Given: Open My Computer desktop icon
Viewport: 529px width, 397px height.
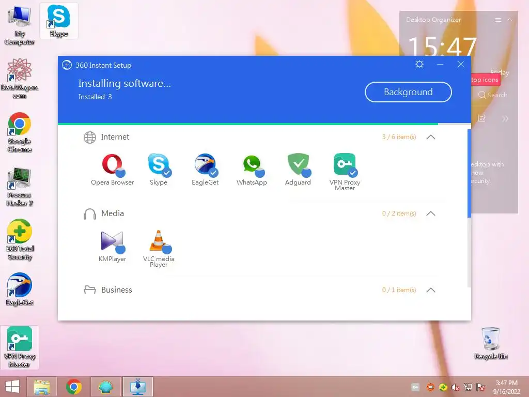Looking at the screenshot, I should tap(20, 25).
